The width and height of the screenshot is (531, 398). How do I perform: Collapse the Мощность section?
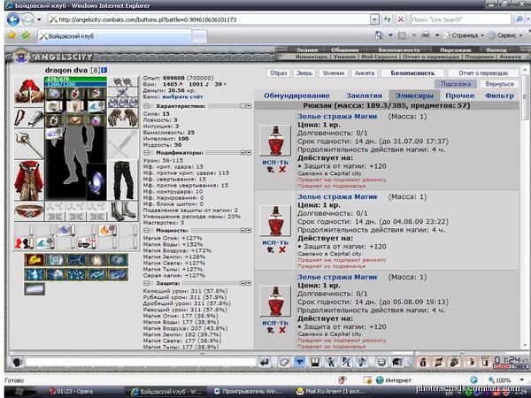(147, 230)
